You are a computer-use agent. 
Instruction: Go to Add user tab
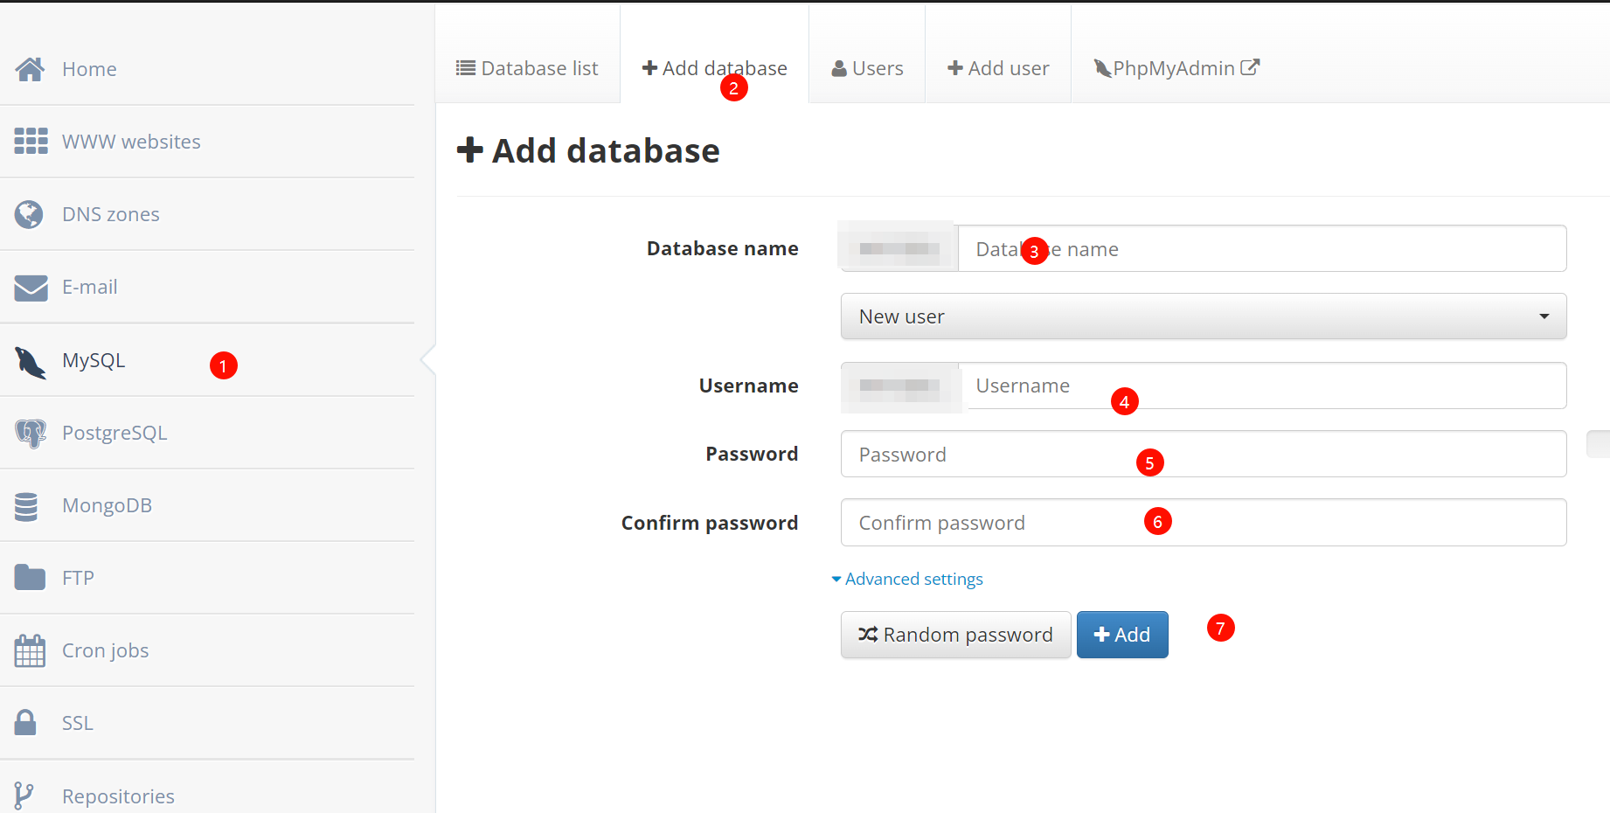[998, 68]
